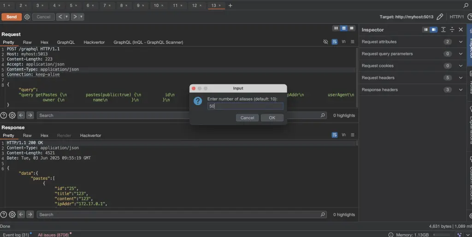The image size is (472, 237).
Task: Select the Raw tab in Response
Action: tap(27, 136)
